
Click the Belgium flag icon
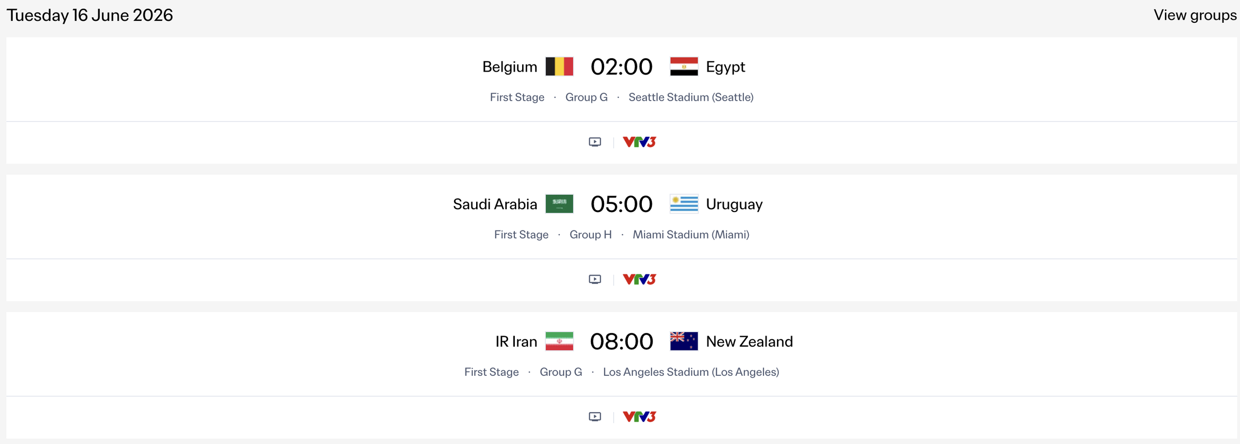point(559,66)
